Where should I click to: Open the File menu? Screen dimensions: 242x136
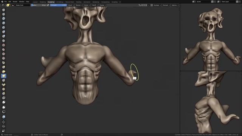[x=6, y=2]
